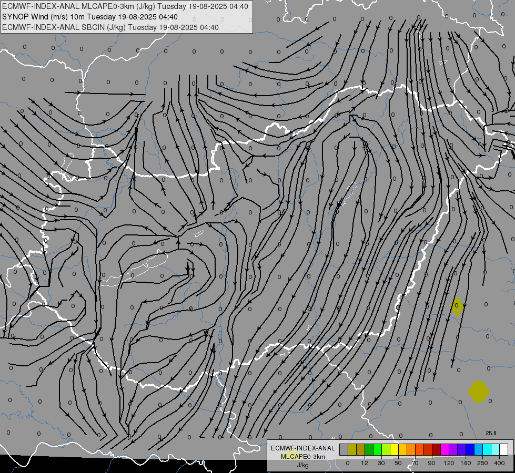The width and height of the screenshot is (515, 473).
Task: Click the pure yellow legend swatch
Action: point(394,449)
